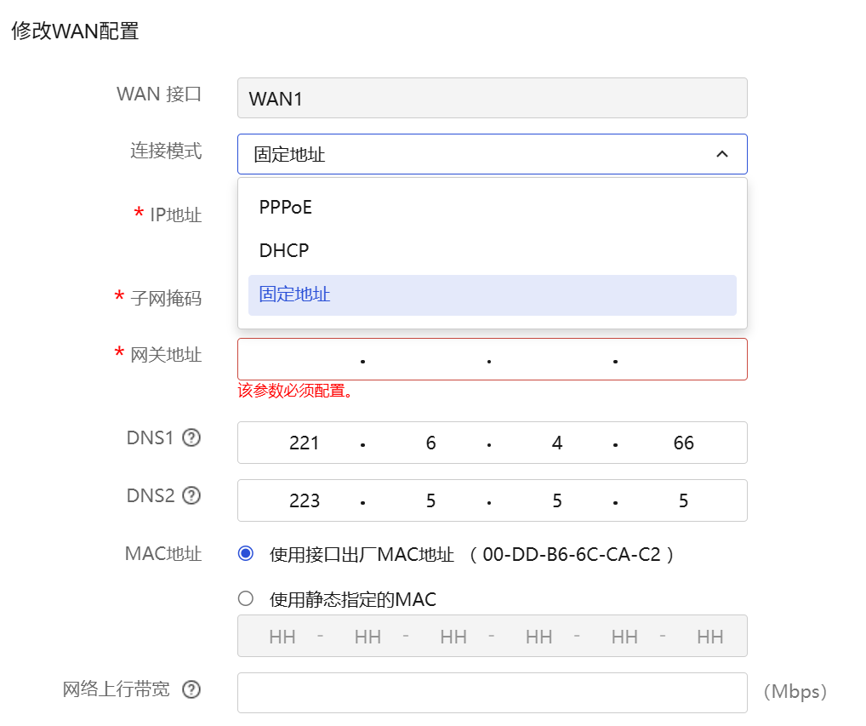Select DNS1 third octet showing 4
Viewport: 866px width, 726px height.
pyautogui.click(x=556, y=443)
